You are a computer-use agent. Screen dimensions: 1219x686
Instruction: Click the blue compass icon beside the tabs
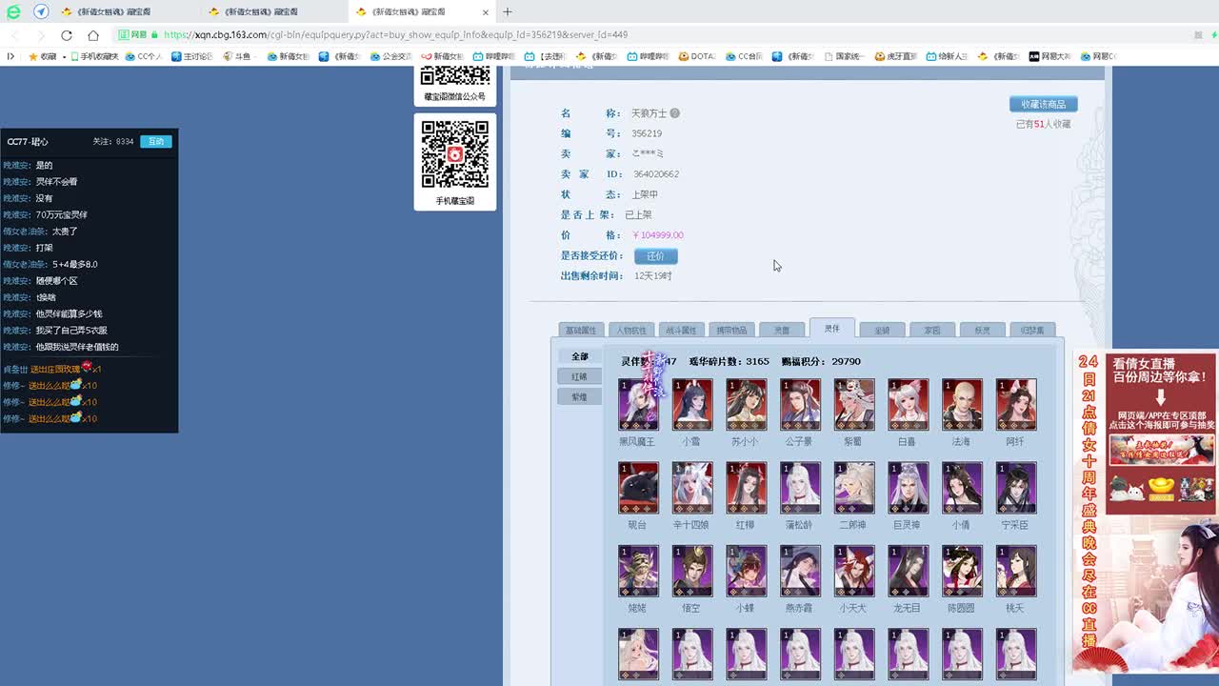click(41, 11)
